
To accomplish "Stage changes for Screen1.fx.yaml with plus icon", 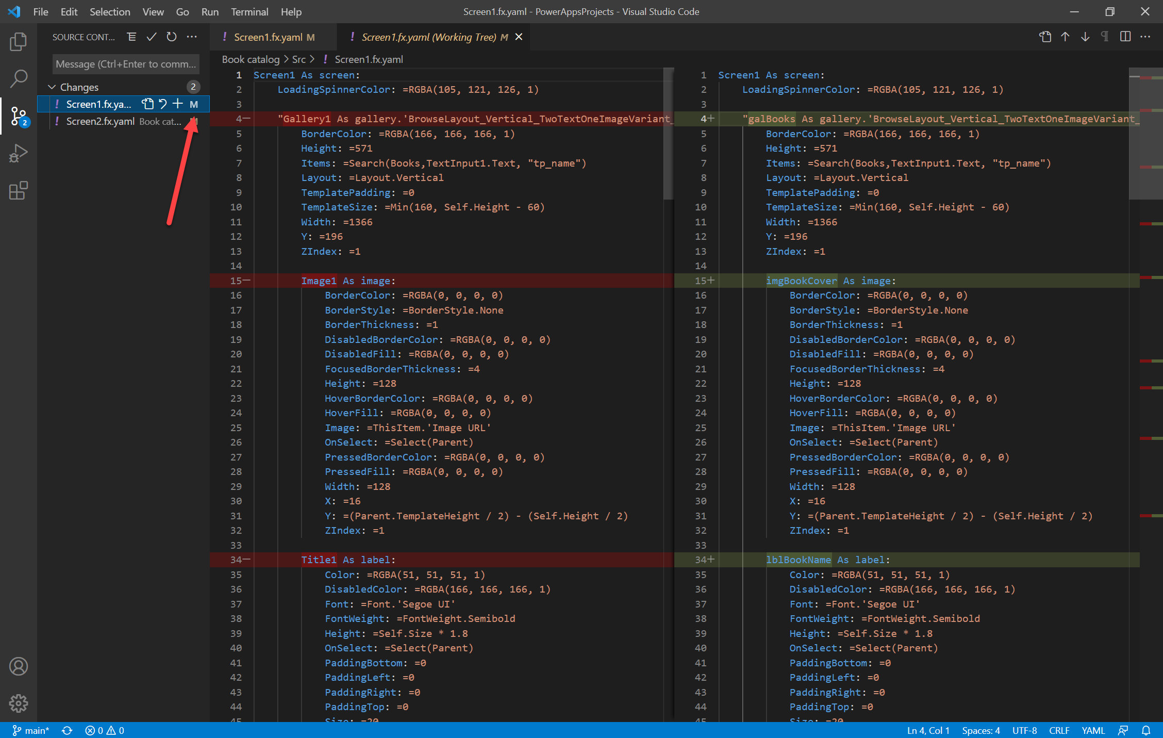I will coord(178,104).
